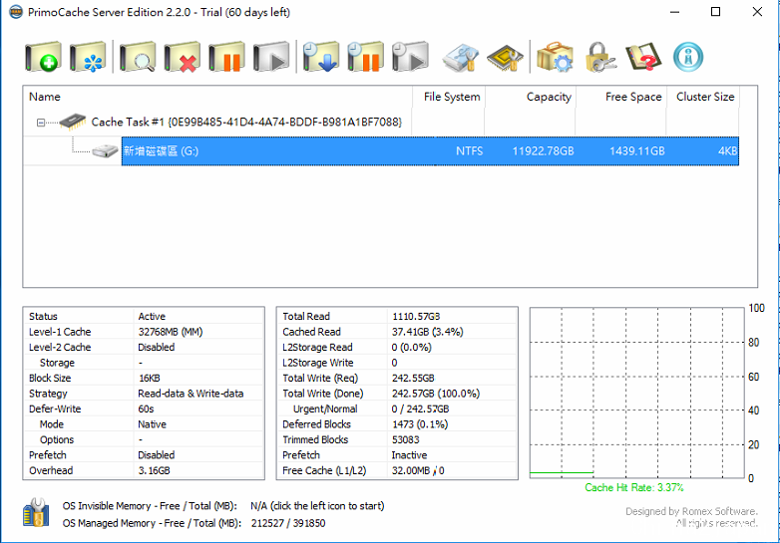780x543 pixels.
Task: Click Trimmed Blocks value 53083
Action: coord(405,439)
